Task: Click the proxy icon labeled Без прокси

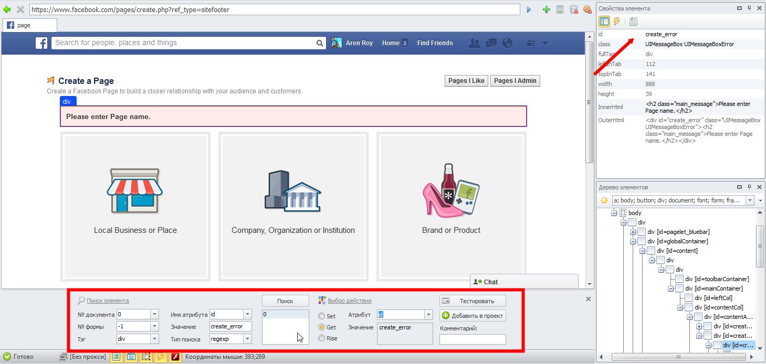Action: (x=64, y=357)
